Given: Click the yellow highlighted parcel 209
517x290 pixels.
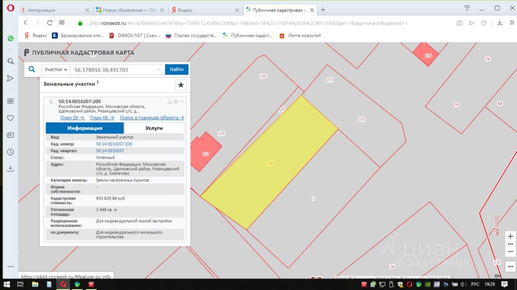Looking at the screenshot, I should coord(270,163).
